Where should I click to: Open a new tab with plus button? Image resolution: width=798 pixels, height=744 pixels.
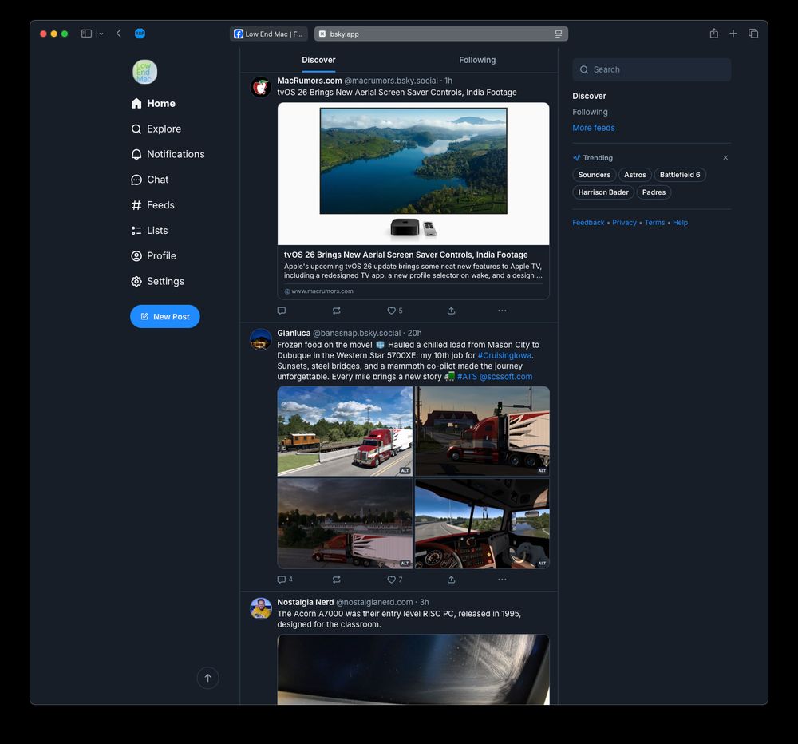[x=733, y=33]
